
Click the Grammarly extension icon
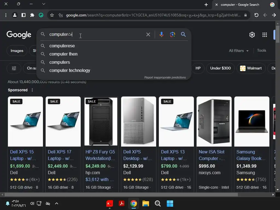tap(41, 15)
